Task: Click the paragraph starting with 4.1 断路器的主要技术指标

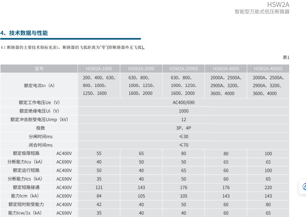Action: [x=73, y=48]
